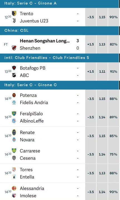The width and height of the screenshot is (120, 200).
Task: Click the +1.5 tip for Botafogo PB
Action: 90,72
